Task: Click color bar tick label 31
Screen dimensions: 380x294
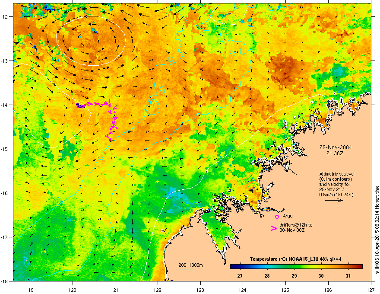Action: point(348,276)
